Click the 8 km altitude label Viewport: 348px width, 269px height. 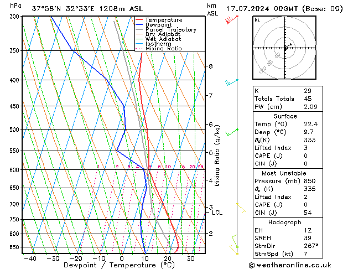tap(211, 66)
